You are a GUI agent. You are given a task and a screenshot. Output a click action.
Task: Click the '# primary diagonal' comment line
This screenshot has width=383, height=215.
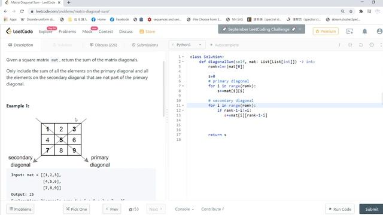click(229, 81)
